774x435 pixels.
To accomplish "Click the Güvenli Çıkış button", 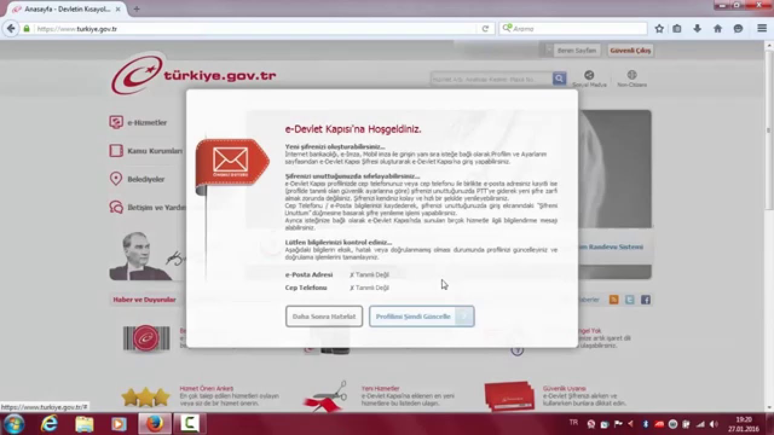I will 630,50.
